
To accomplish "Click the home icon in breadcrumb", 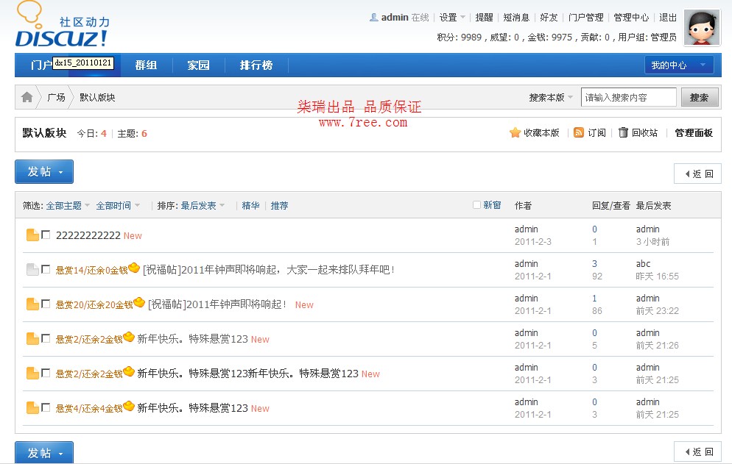I will 27,97.
